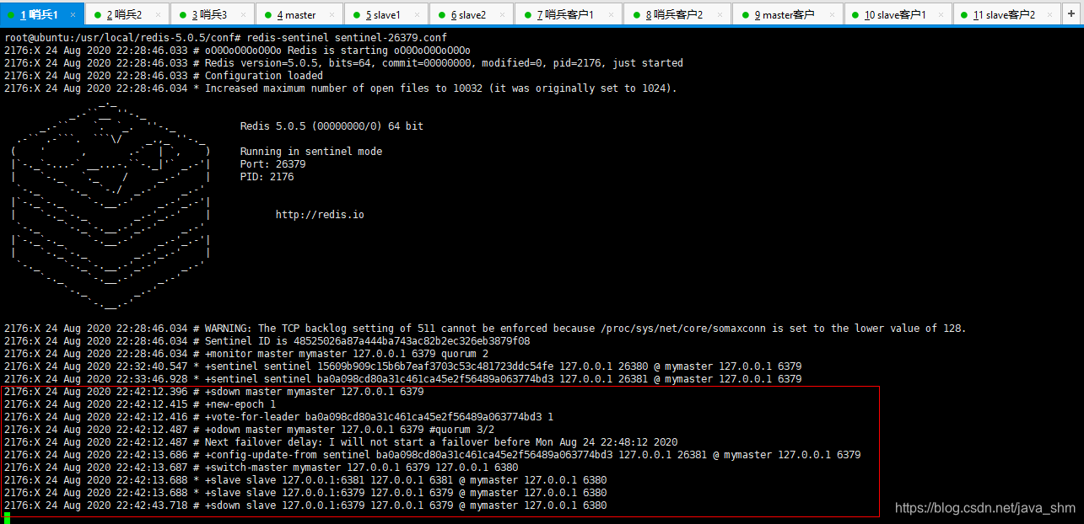Image resolution: width=1084 pixels, height=524 pixels.
Task: Open the 哨兵客户1 session tab
Action: (569, 14)
